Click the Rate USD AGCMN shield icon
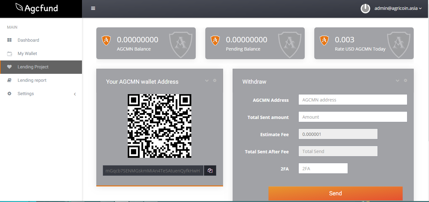 pyautogui.click(x=324, y=40)
